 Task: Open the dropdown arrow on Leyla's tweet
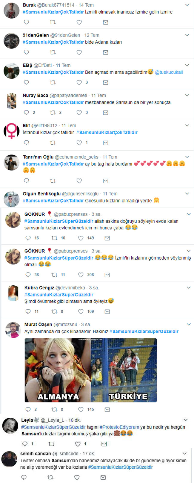(185, 420)
